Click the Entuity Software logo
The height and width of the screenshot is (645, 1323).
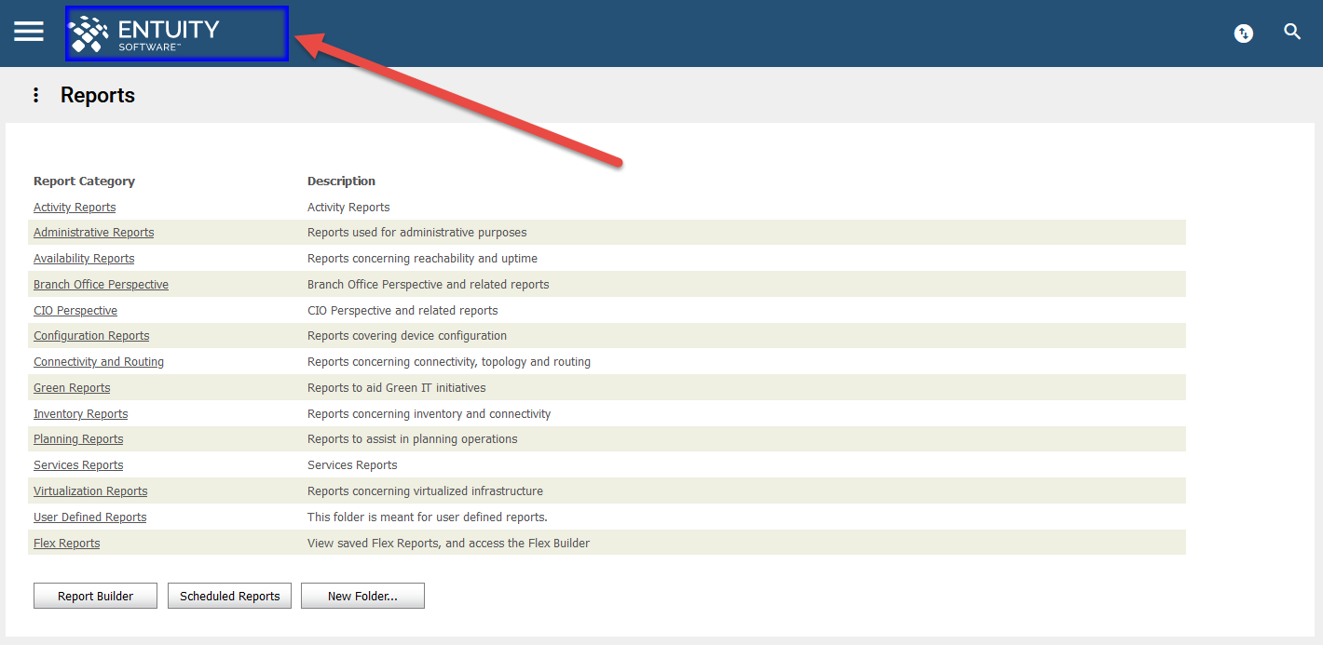click(x=144, y=34)
